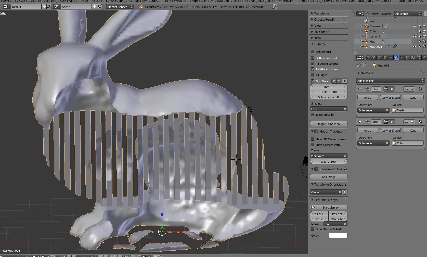Open the Render properties tab (camera icon)
The width and height of the screenshot is (427, 257).
pos(368,58)
